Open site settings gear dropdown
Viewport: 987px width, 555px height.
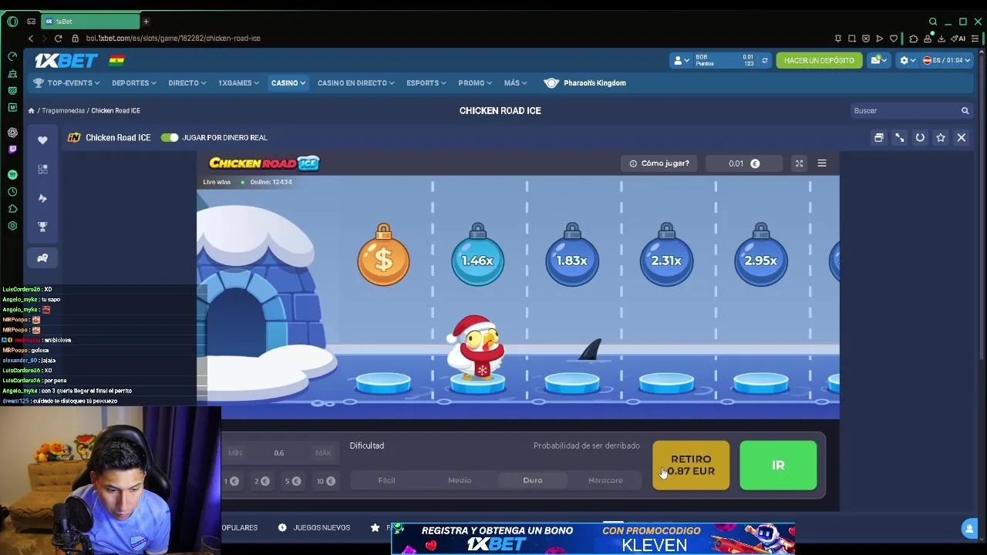click(x=908, y=60)
